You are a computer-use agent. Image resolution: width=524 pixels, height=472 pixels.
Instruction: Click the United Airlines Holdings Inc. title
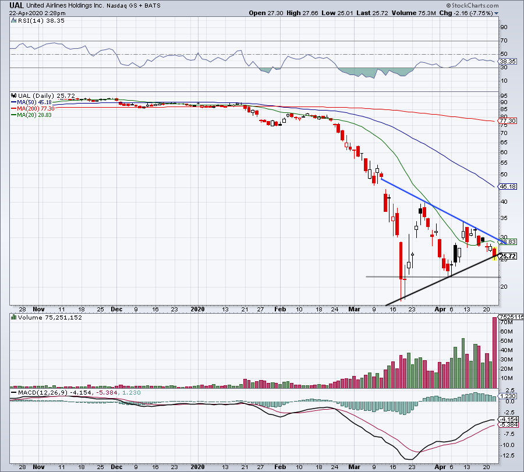coord(65,6)
